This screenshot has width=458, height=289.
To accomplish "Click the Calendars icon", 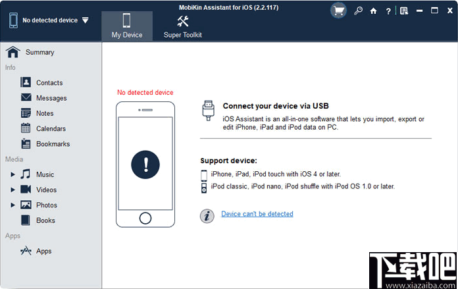I will [x=26, y=128].
